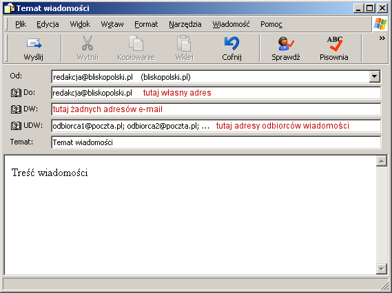
Task: Click the message body scroll down arrow
Action: [382, 269]
